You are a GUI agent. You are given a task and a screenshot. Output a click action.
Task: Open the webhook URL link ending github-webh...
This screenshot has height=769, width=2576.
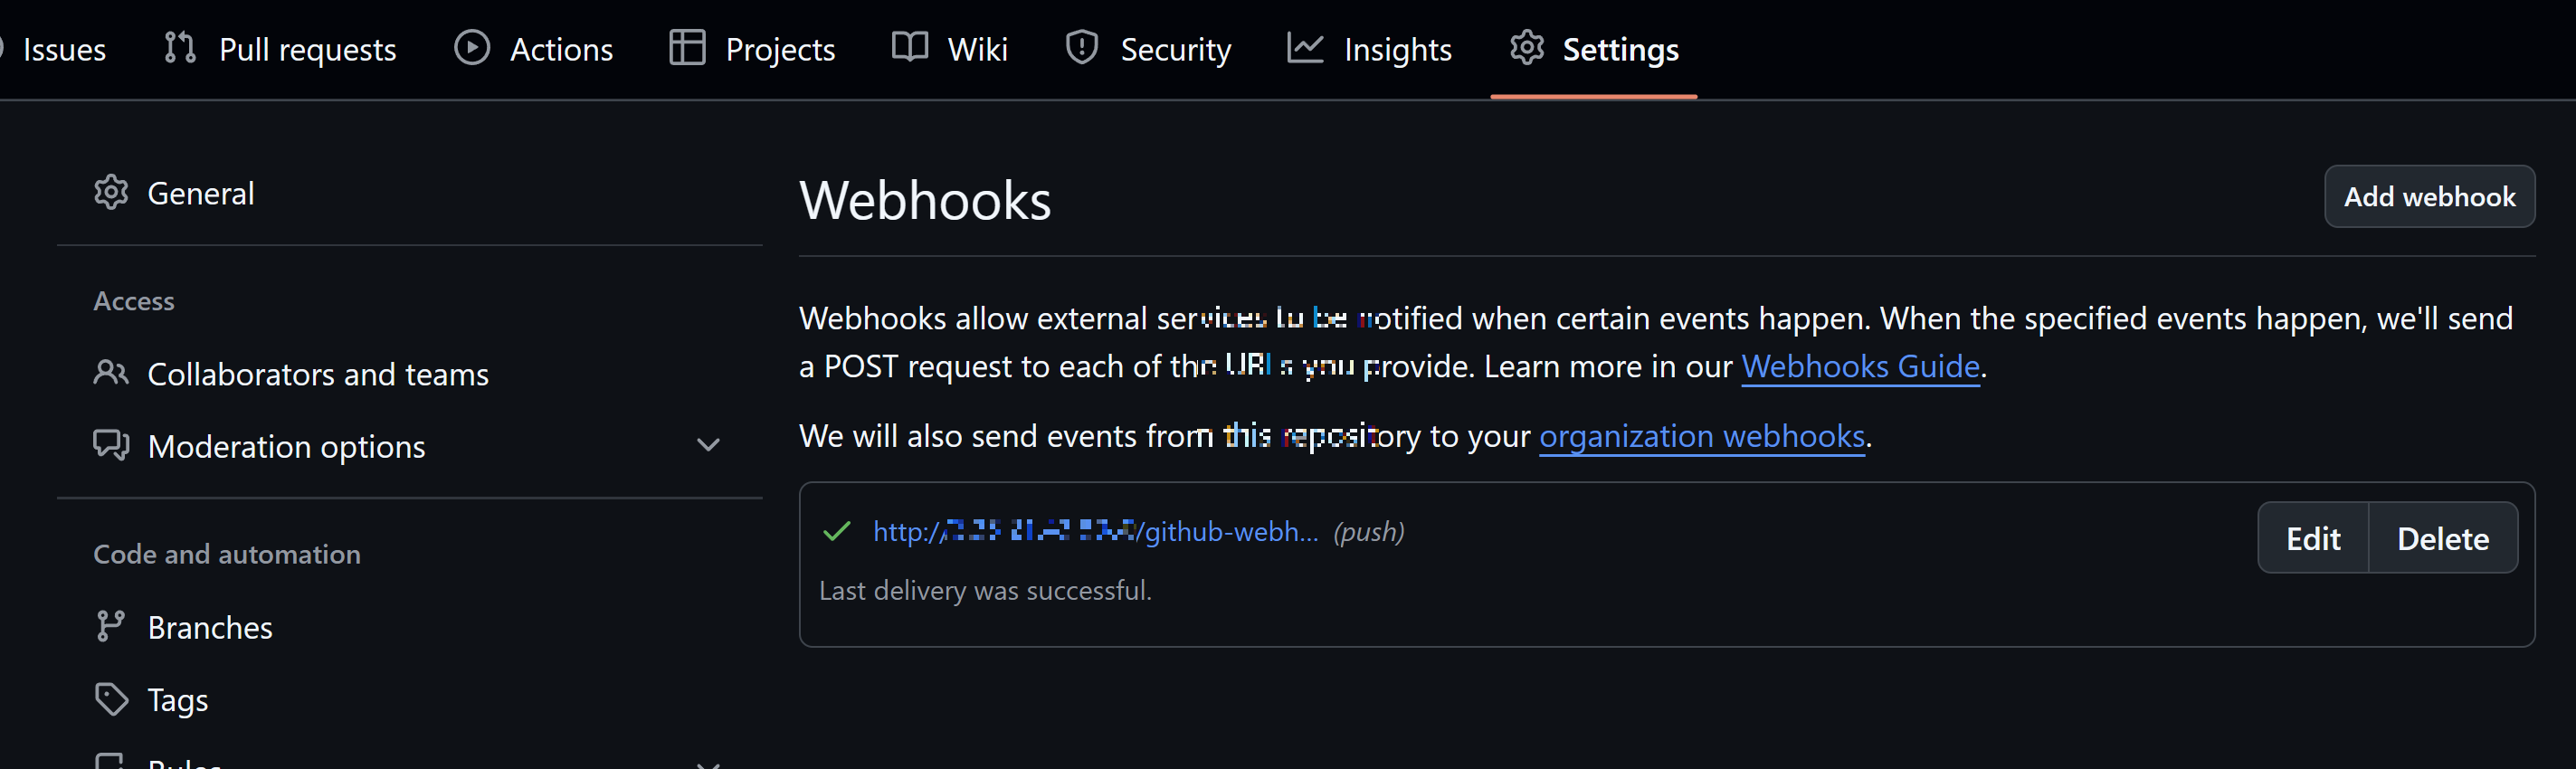[x=1096, y=532]
